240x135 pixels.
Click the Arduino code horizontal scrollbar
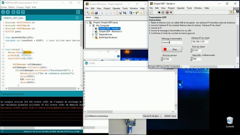pos(42,88)
